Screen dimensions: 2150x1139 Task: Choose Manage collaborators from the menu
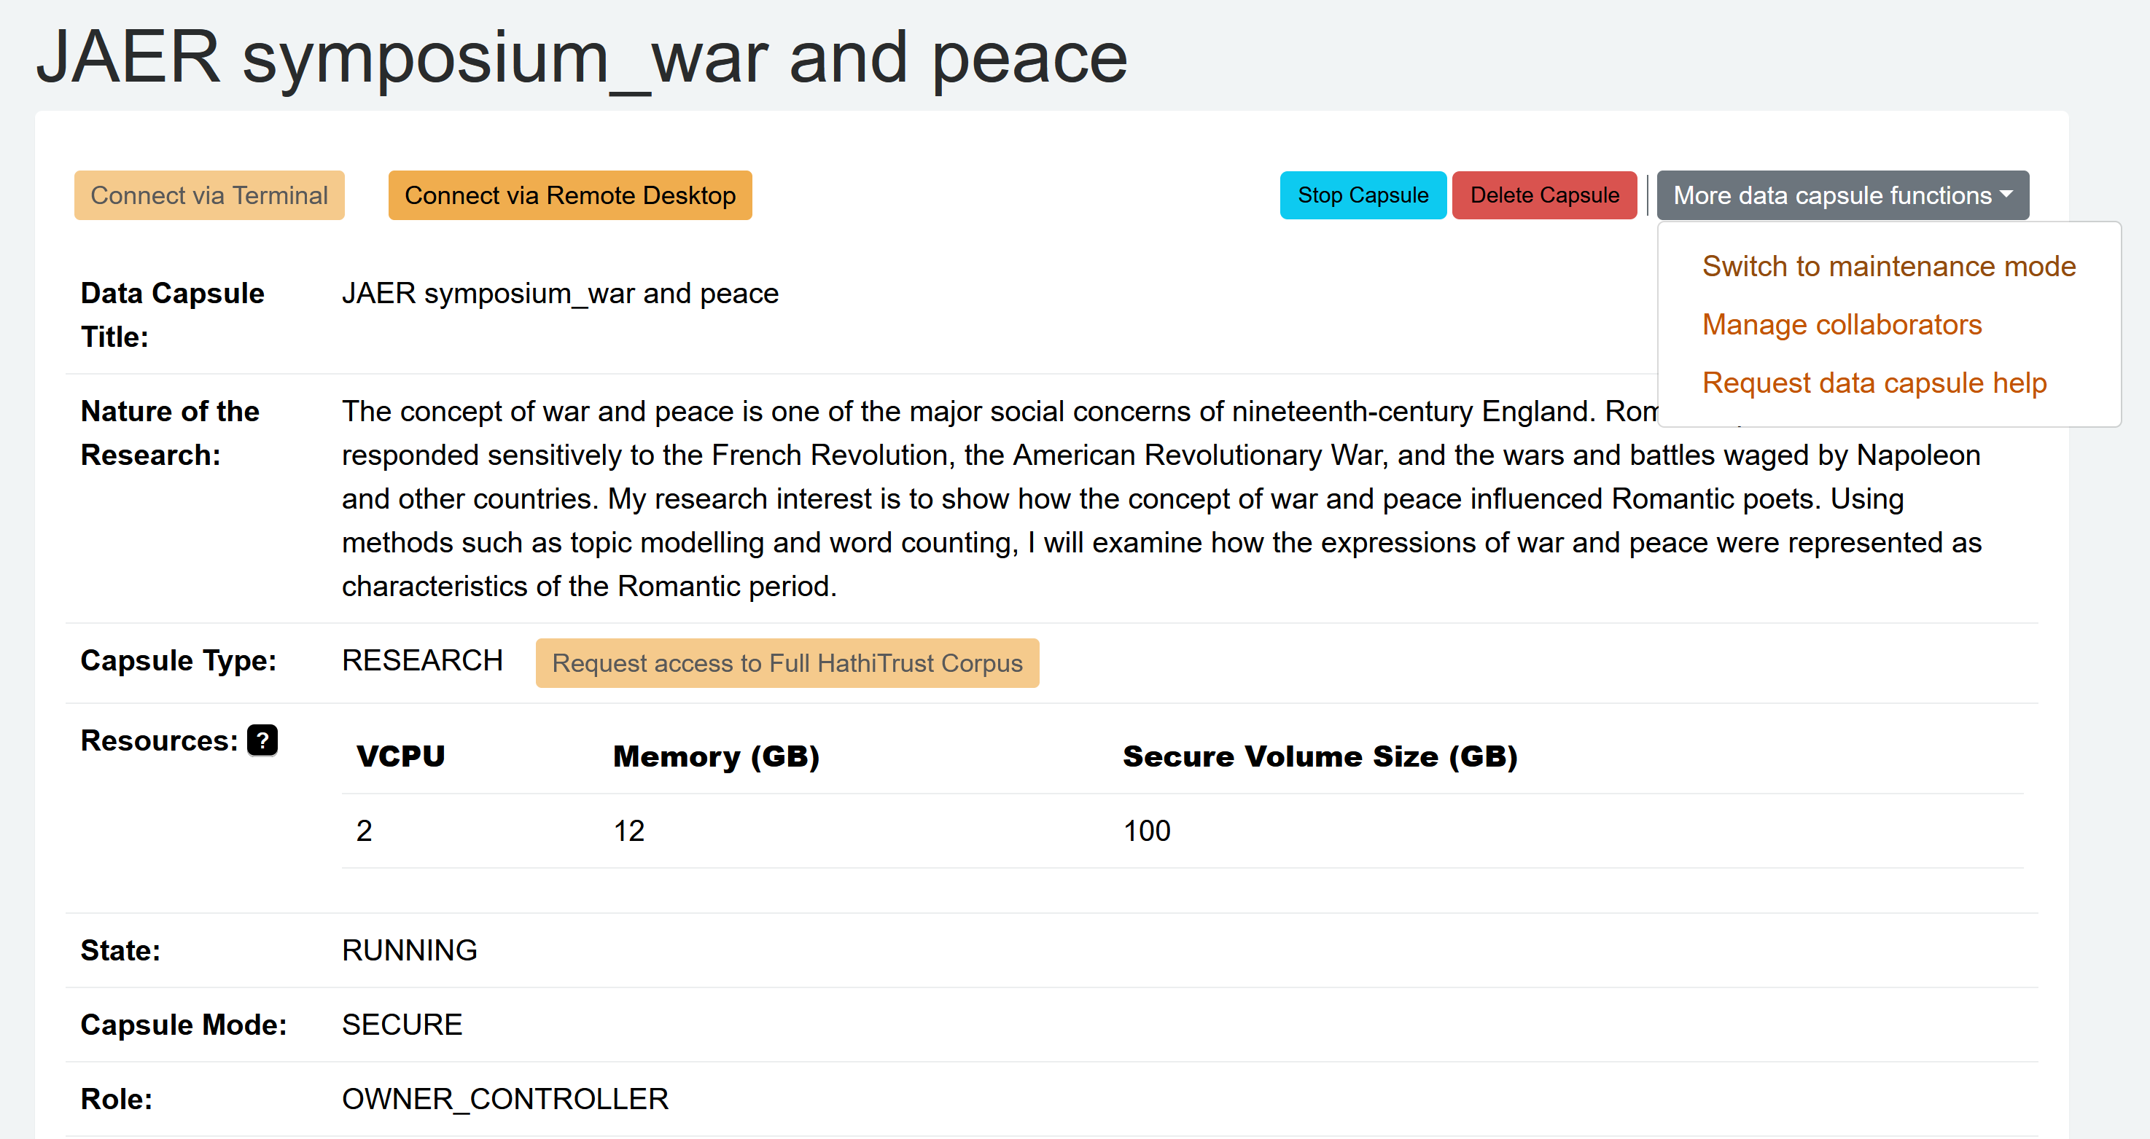point(1841,324)
